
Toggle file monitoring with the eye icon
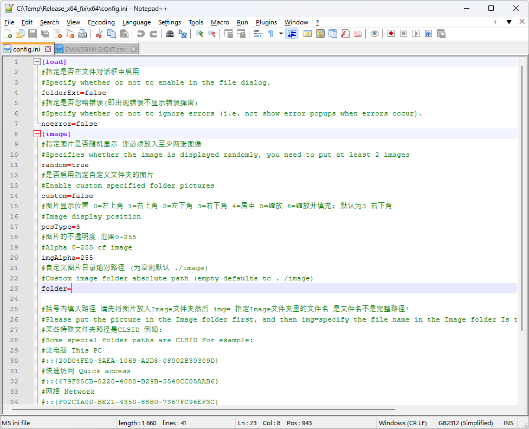374,34
